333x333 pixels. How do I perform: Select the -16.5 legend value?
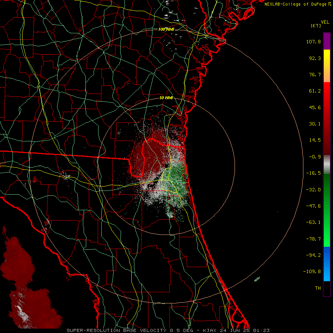coord(313,173)
